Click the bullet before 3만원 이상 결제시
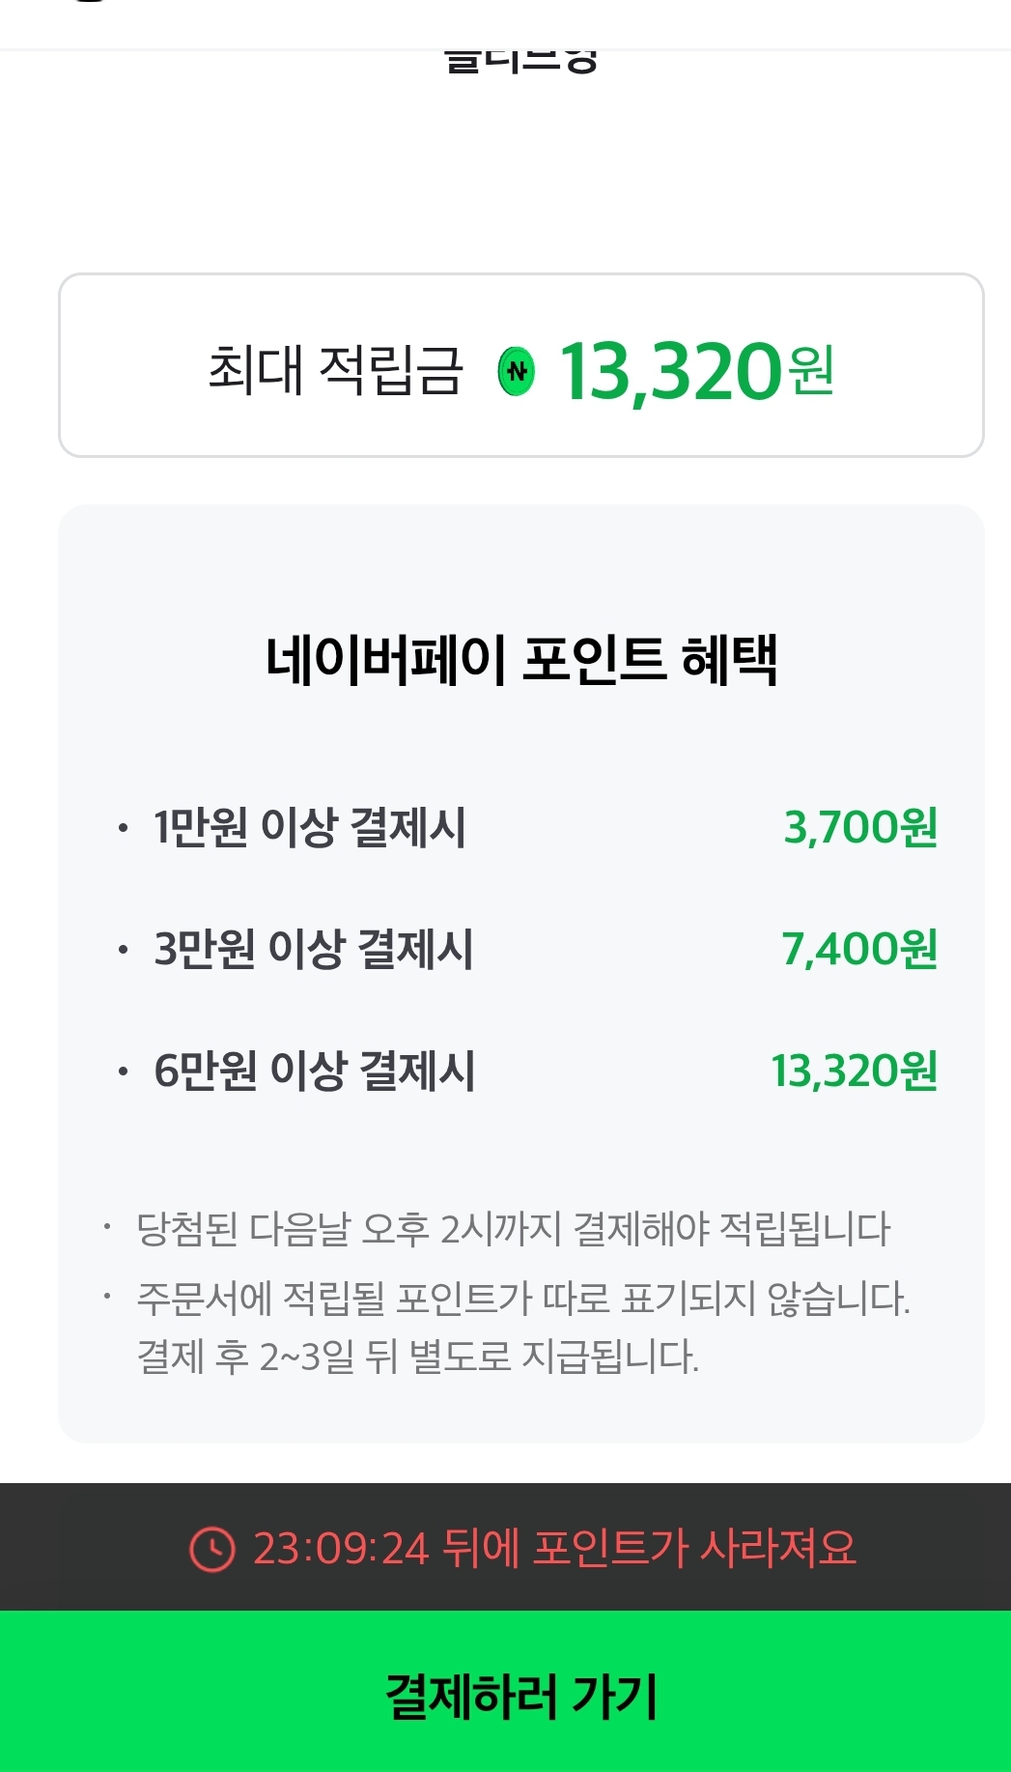 coord(123,950)
